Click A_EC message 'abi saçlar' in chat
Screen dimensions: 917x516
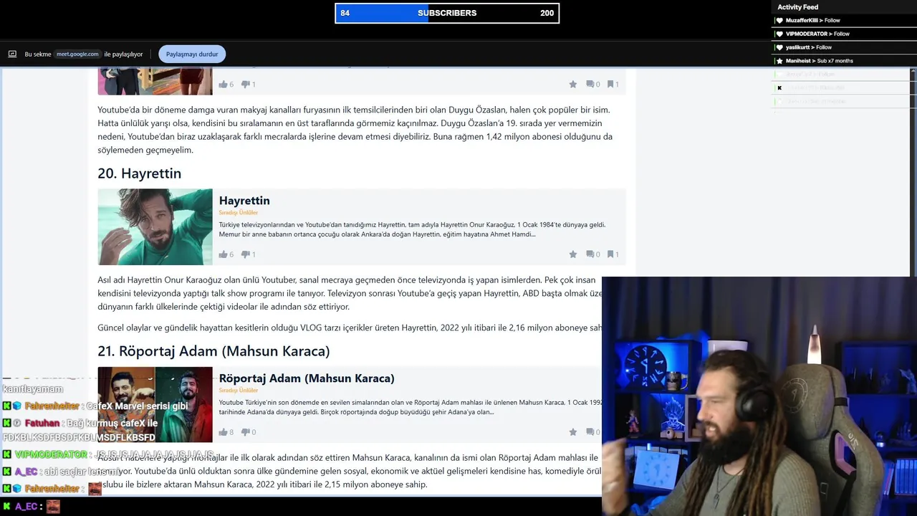pyautogui.click(x=62, y=472)
